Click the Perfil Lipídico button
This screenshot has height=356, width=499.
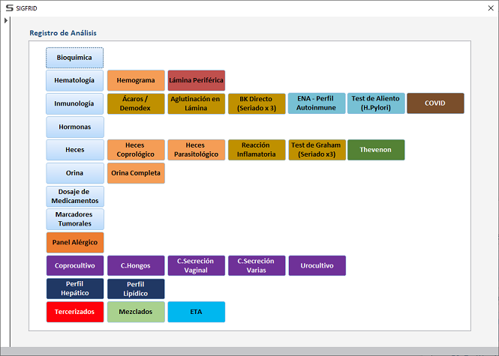tap(136, 289)
